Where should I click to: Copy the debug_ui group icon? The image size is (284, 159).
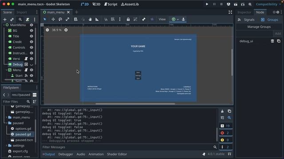click(x=279, y=41)
